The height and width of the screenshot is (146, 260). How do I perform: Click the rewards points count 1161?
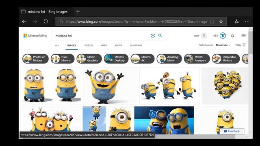[x=215, y=36]
